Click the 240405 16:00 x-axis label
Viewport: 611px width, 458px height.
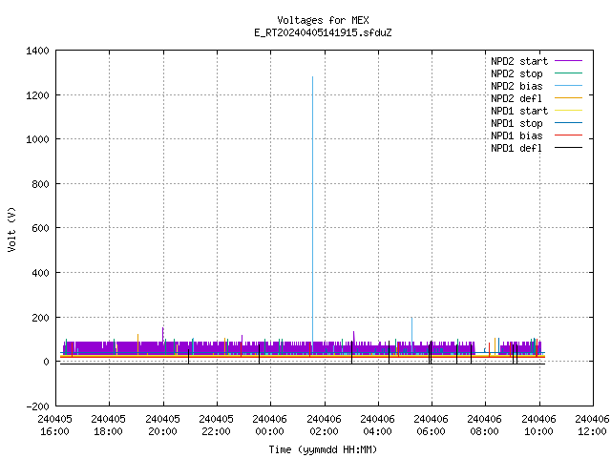[54, 426]
